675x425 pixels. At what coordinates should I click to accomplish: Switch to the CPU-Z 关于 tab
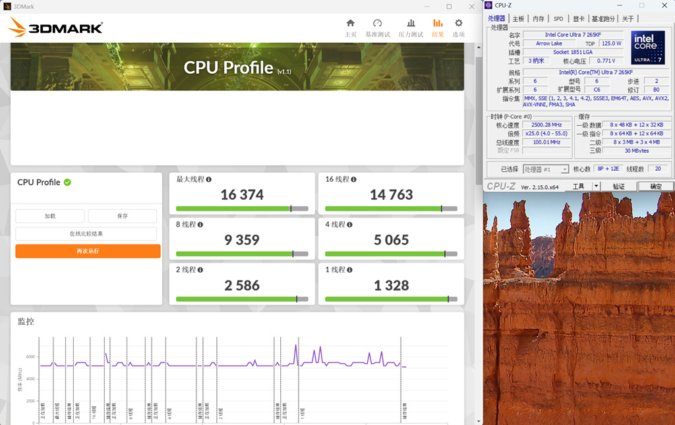tap(628, 19)
